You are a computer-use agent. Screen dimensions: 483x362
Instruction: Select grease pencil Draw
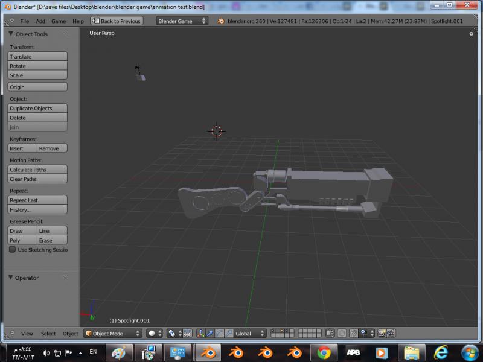point(22,231)
